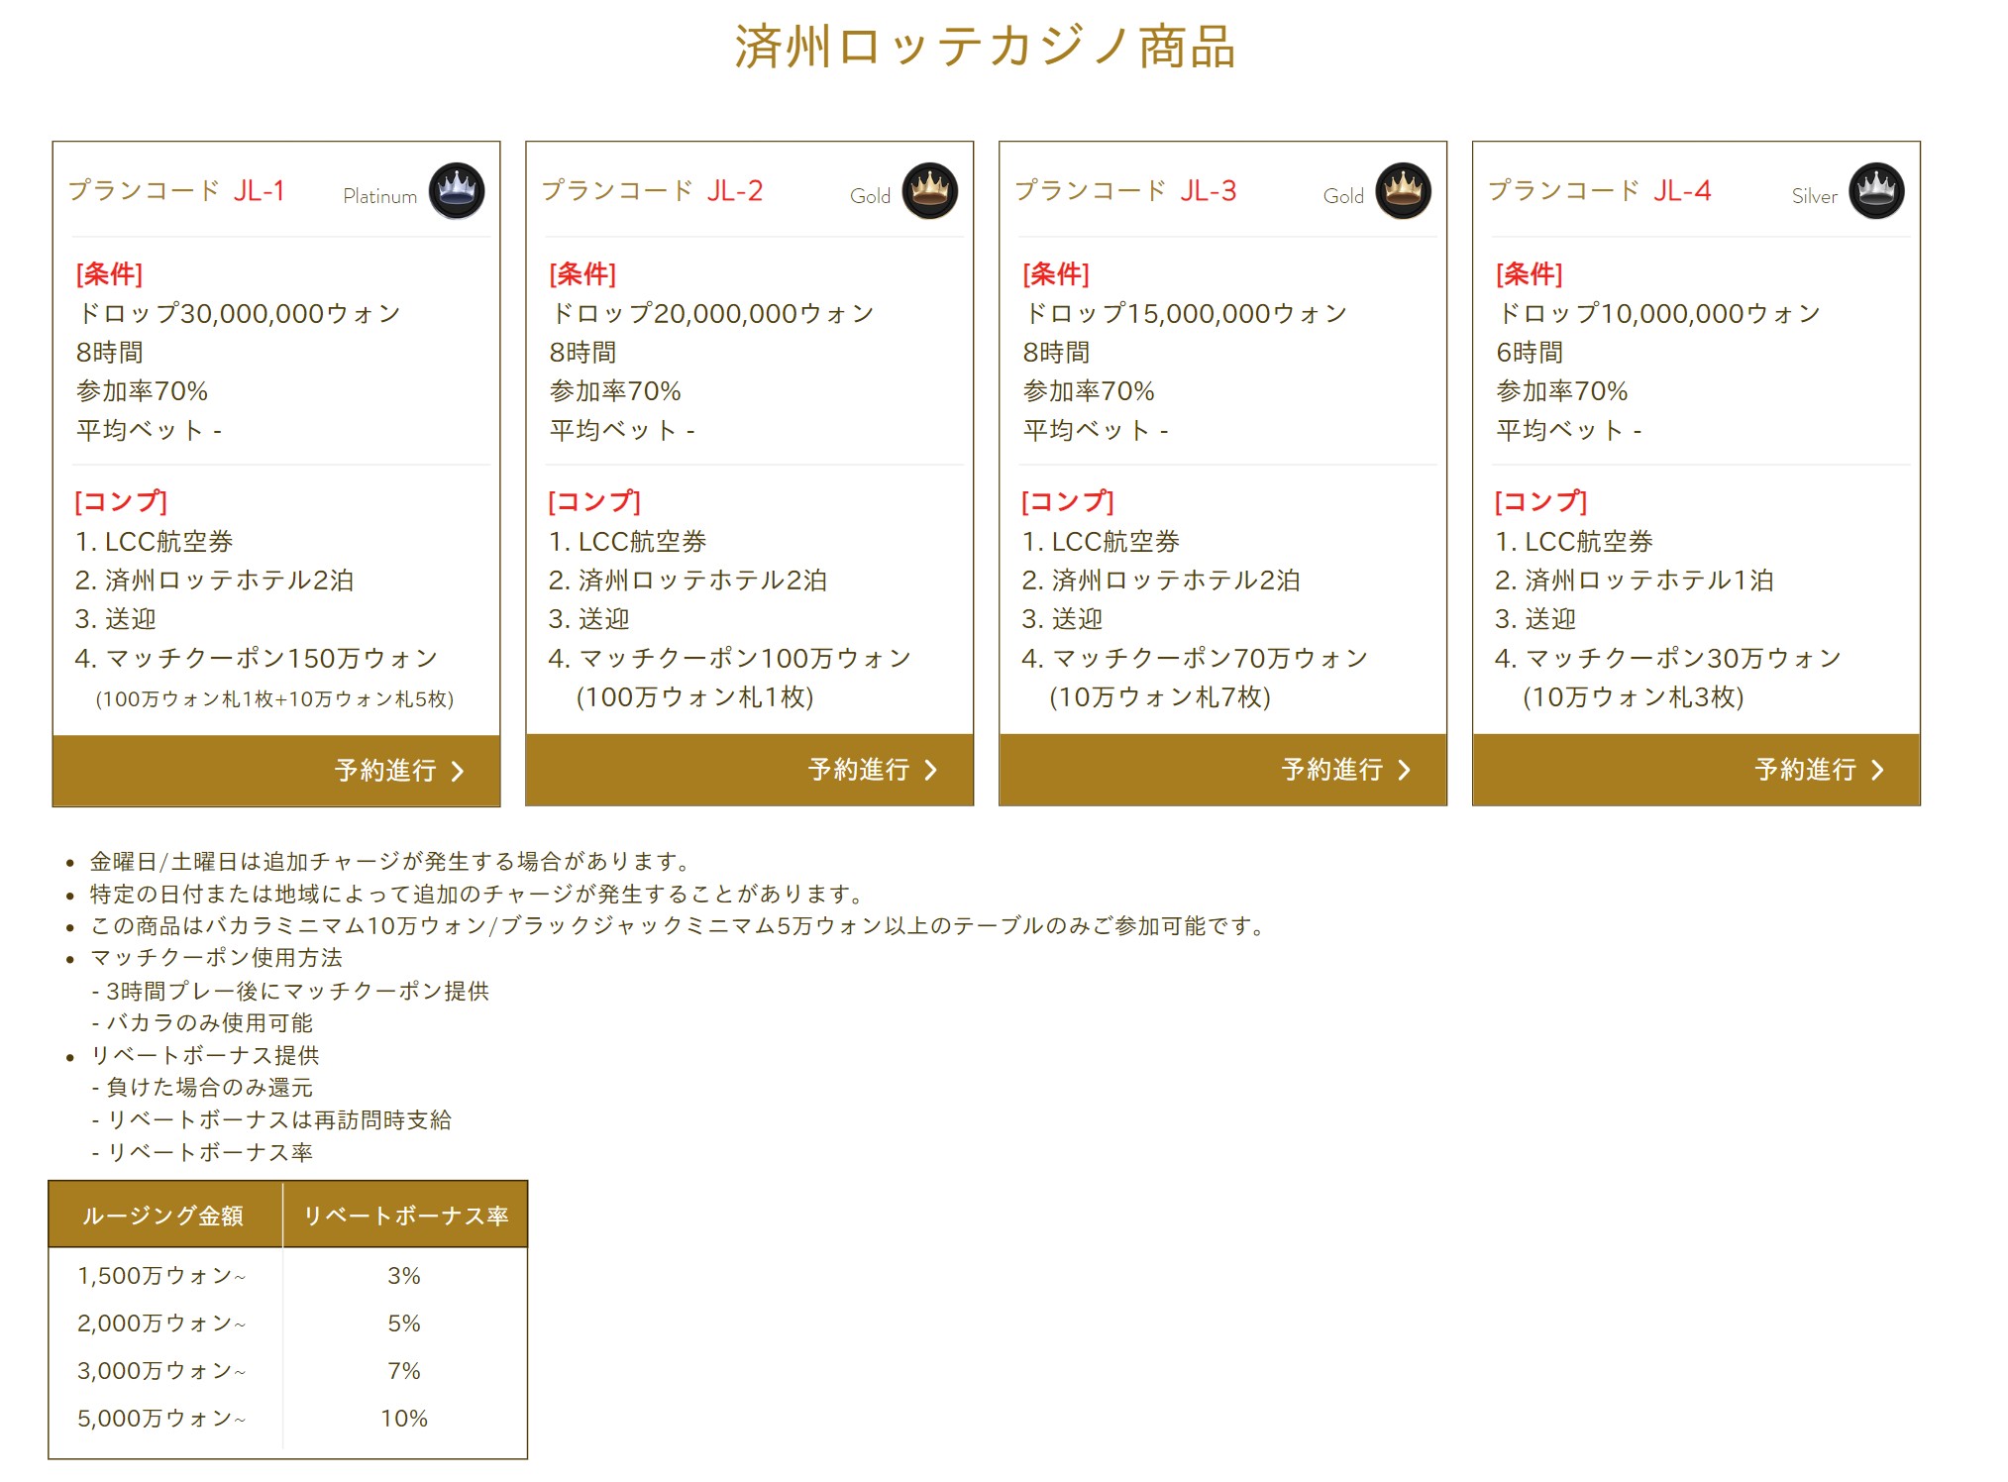Click the 済州ロッテカジノ商品 page heading
This screenshot has width=2008, height=1482.
tap(985, 48)
